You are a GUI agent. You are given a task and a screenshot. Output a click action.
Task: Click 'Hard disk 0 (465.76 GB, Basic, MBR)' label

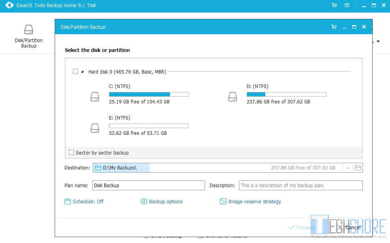coord(127,72)
